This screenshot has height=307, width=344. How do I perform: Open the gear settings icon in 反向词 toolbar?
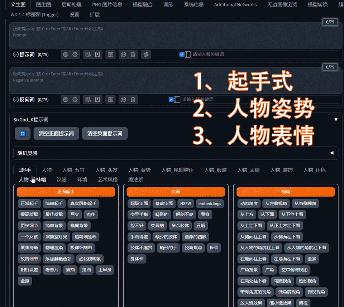75,100
